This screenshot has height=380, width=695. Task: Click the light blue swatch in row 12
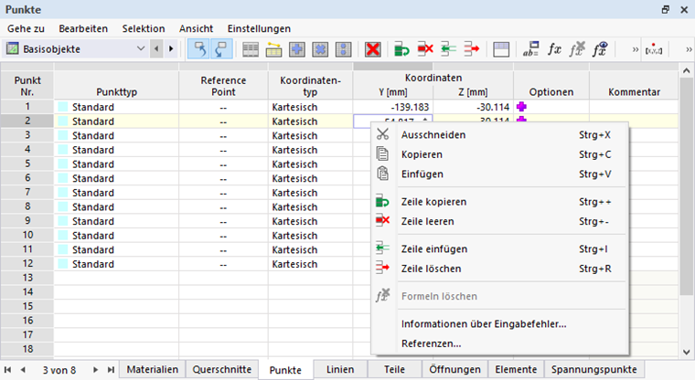coord(63,264)
